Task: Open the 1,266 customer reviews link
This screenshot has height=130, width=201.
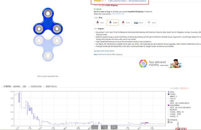Action: click(x=117, y=1)
